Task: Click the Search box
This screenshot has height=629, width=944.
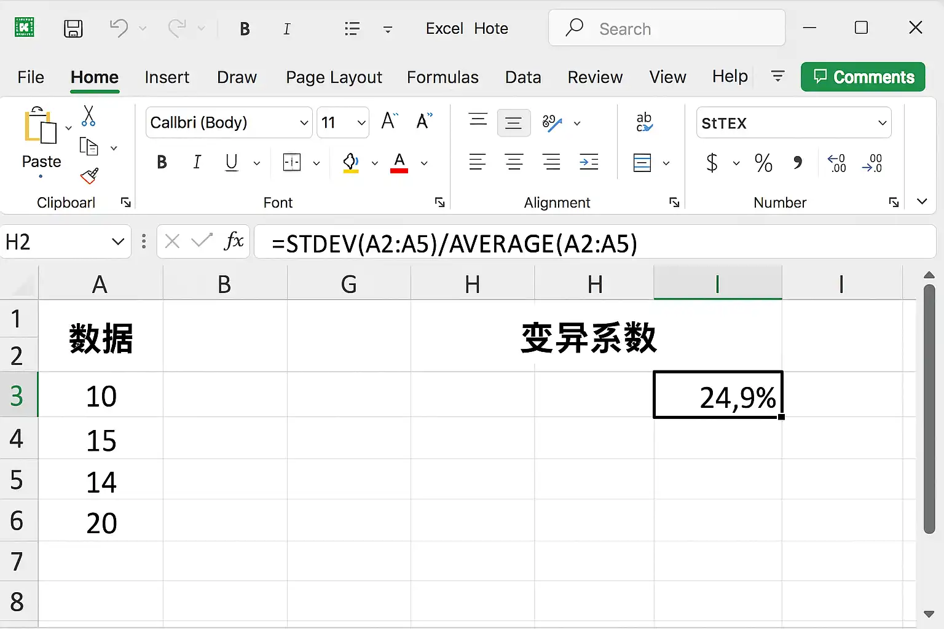Action: 667,28
